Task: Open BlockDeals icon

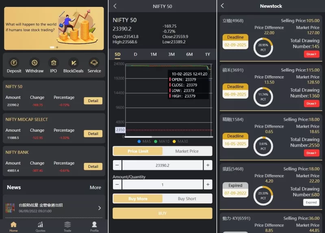Action: tap(74, 63)
